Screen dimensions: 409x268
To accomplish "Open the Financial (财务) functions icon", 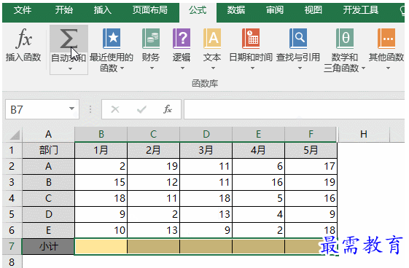I will pos(150,39).
